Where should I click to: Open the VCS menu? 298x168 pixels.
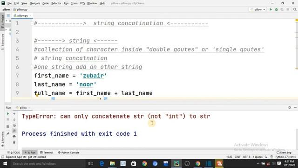(x=82, y=3)
